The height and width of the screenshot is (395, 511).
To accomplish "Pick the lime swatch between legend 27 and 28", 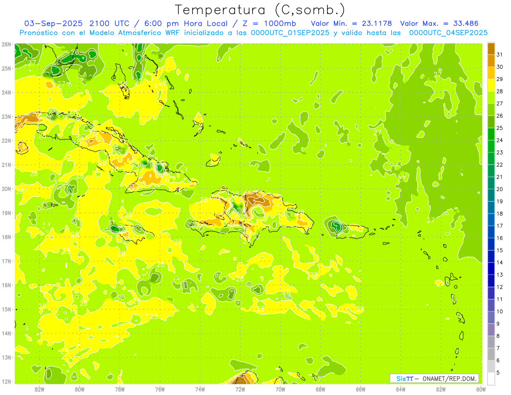I will coord(491,97).
